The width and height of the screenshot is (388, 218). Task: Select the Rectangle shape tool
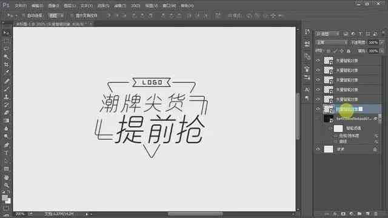tap(6, 169)
